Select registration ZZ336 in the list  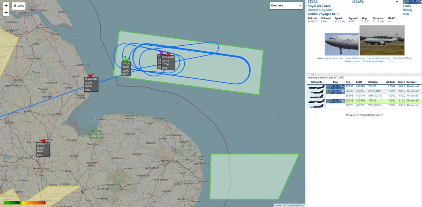tap(349, 86)
